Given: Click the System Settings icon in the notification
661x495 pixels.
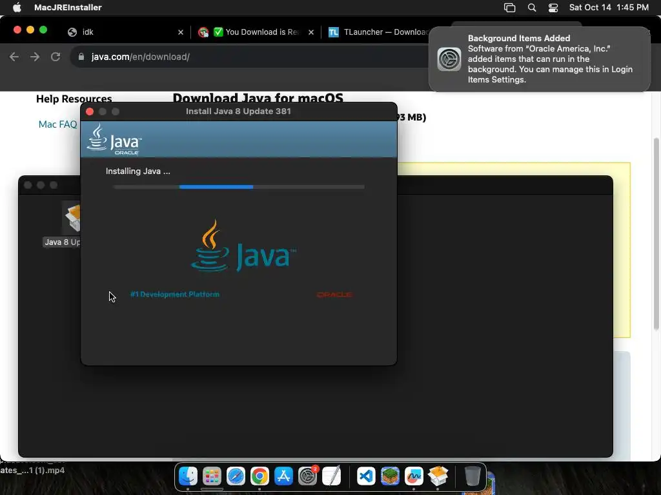Looking at the screenshot, I should tap(449, 59).
